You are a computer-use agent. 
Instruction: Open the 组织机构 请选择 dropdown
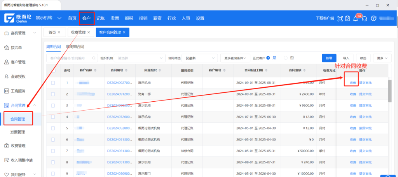(140, 58)
